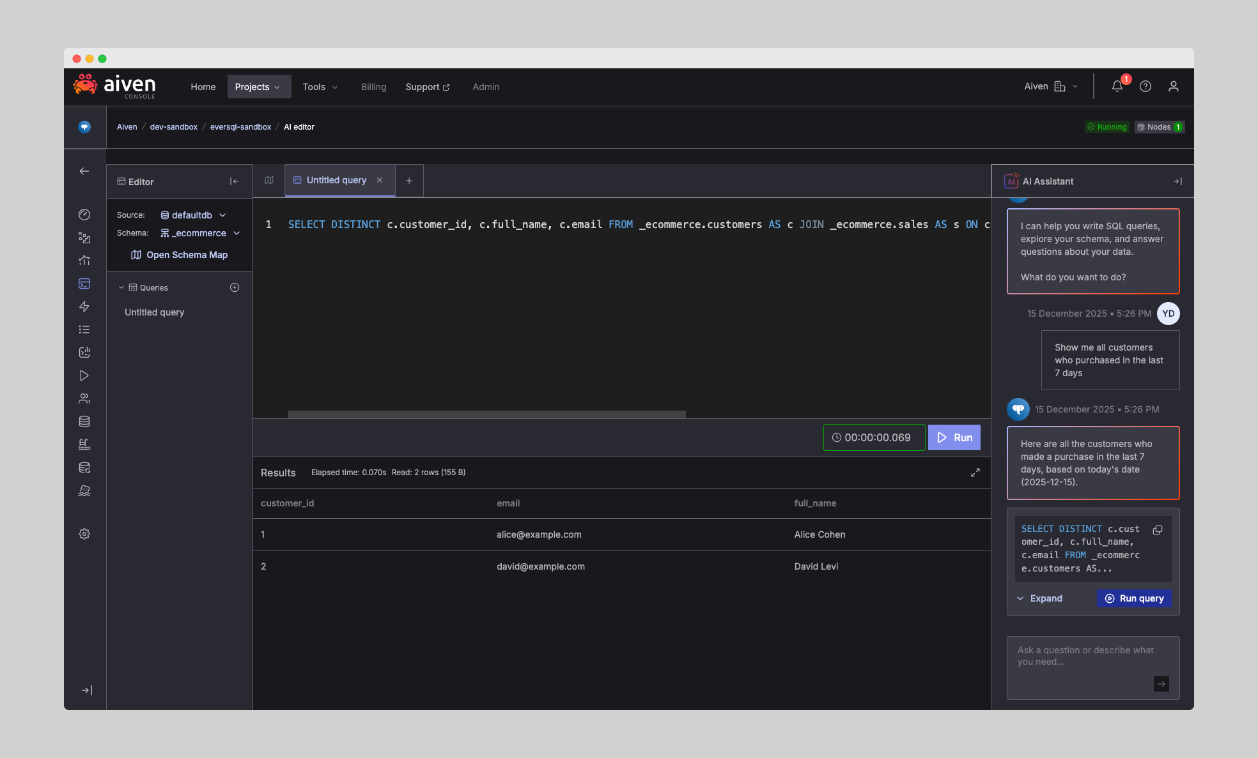The width and height of the screenshot is (1258, 758).
Task: Switch to the Untitled query tab
Action: (x=336, y=181)
